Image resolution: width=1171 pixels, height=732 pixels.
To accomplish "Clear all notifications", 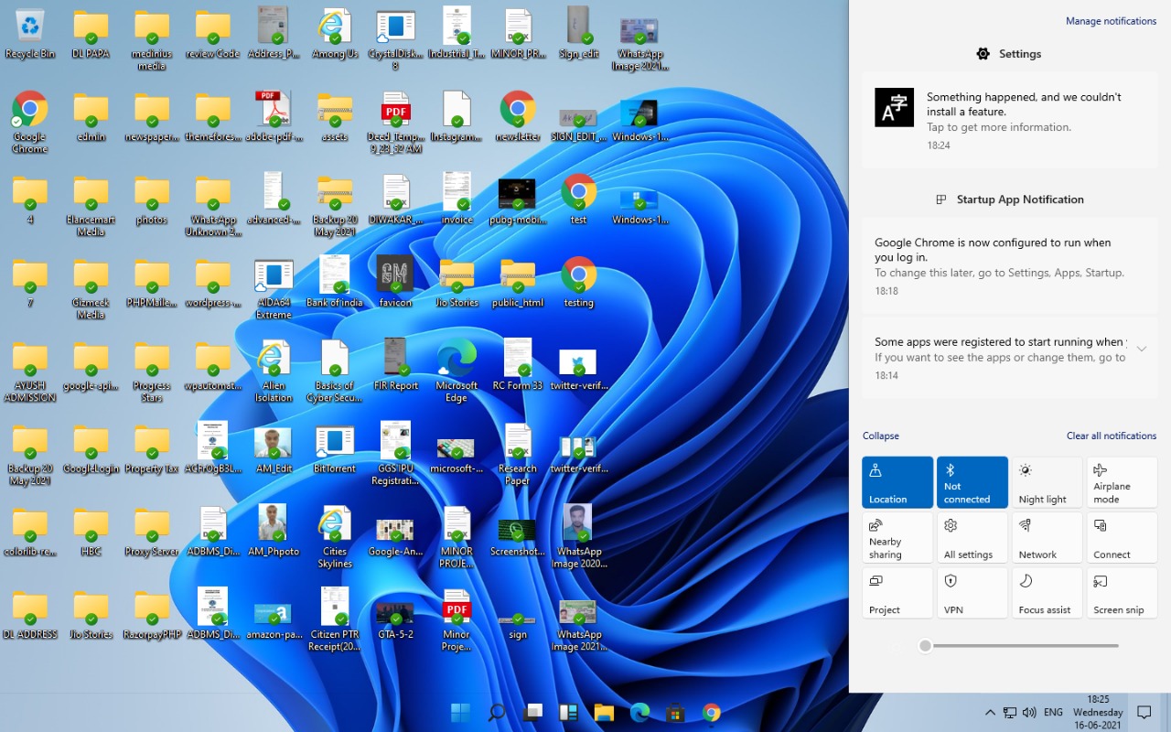I will (x=1111, y=436).
